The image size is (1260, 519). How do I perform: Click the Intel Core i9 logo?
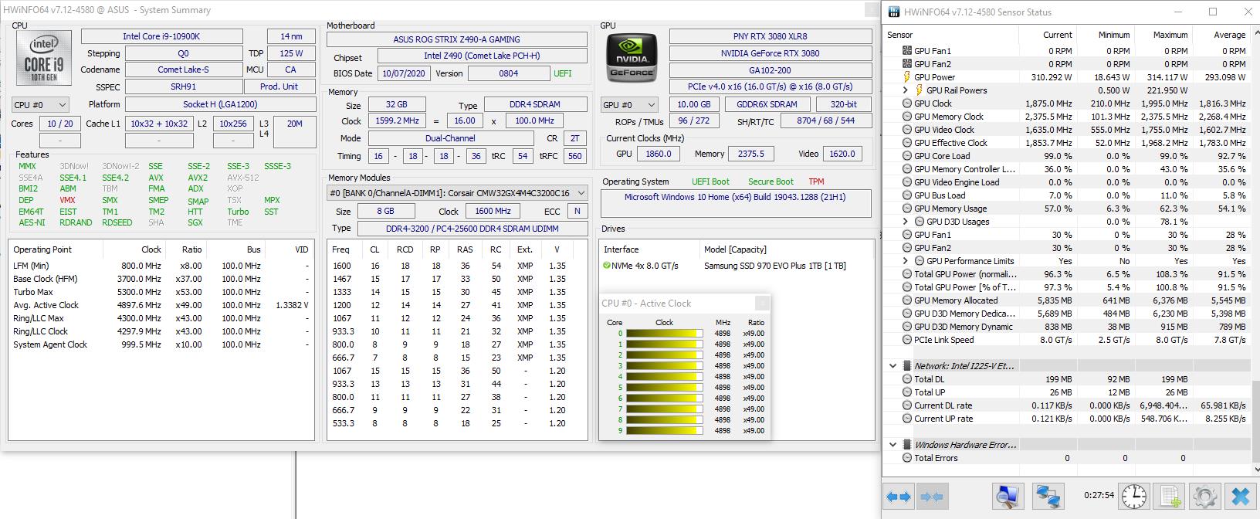coord(44,59)
